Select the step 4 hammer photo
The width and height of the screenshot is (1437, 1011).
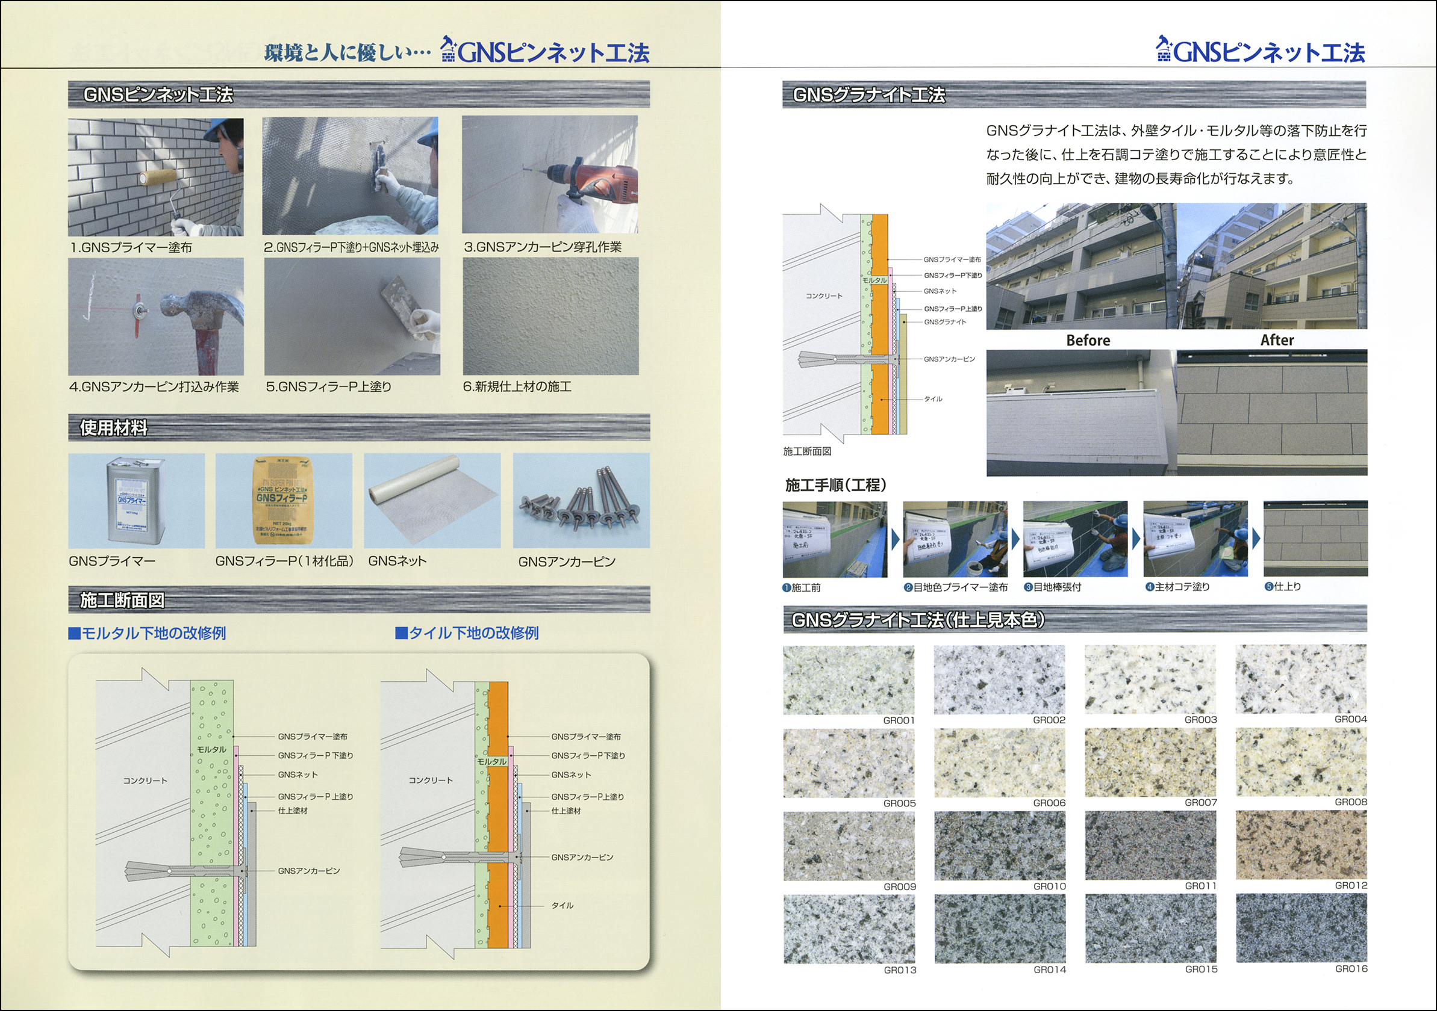click(156, 317)
